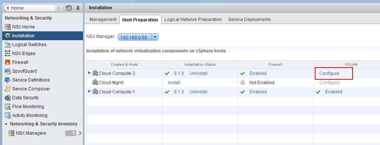
Task: Click Cloud-Compute-1 VXLAN green checkmark
Action: [318, 92]
